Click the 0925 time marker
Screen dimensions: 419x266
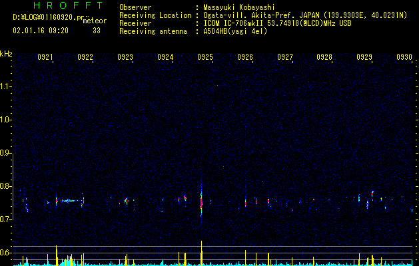point(205,57)
